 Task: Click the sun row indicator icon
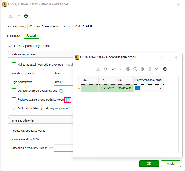click(79, 88)
